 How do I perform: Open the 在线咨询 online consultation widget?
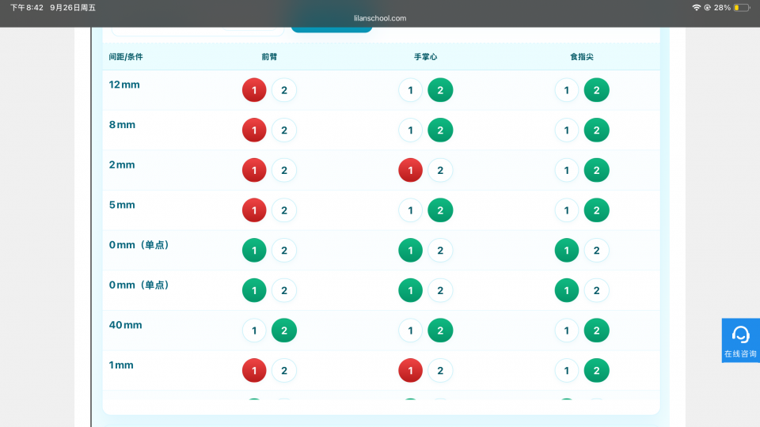tap(740, 340)
